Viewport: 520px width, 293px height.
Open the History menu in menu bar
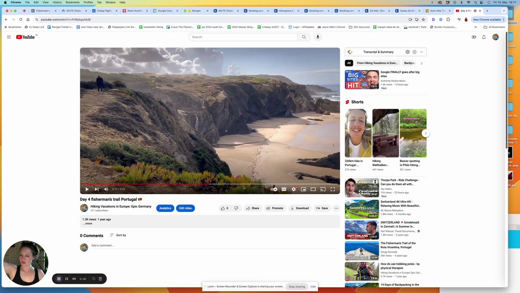[x=57, y=2]
